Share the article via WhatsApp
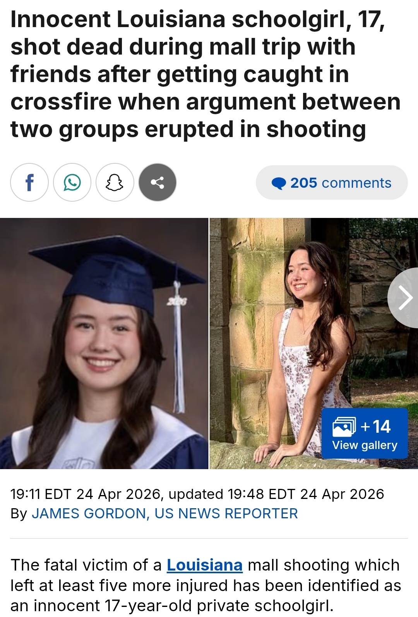The image size is (418, 617). (72, 182)
